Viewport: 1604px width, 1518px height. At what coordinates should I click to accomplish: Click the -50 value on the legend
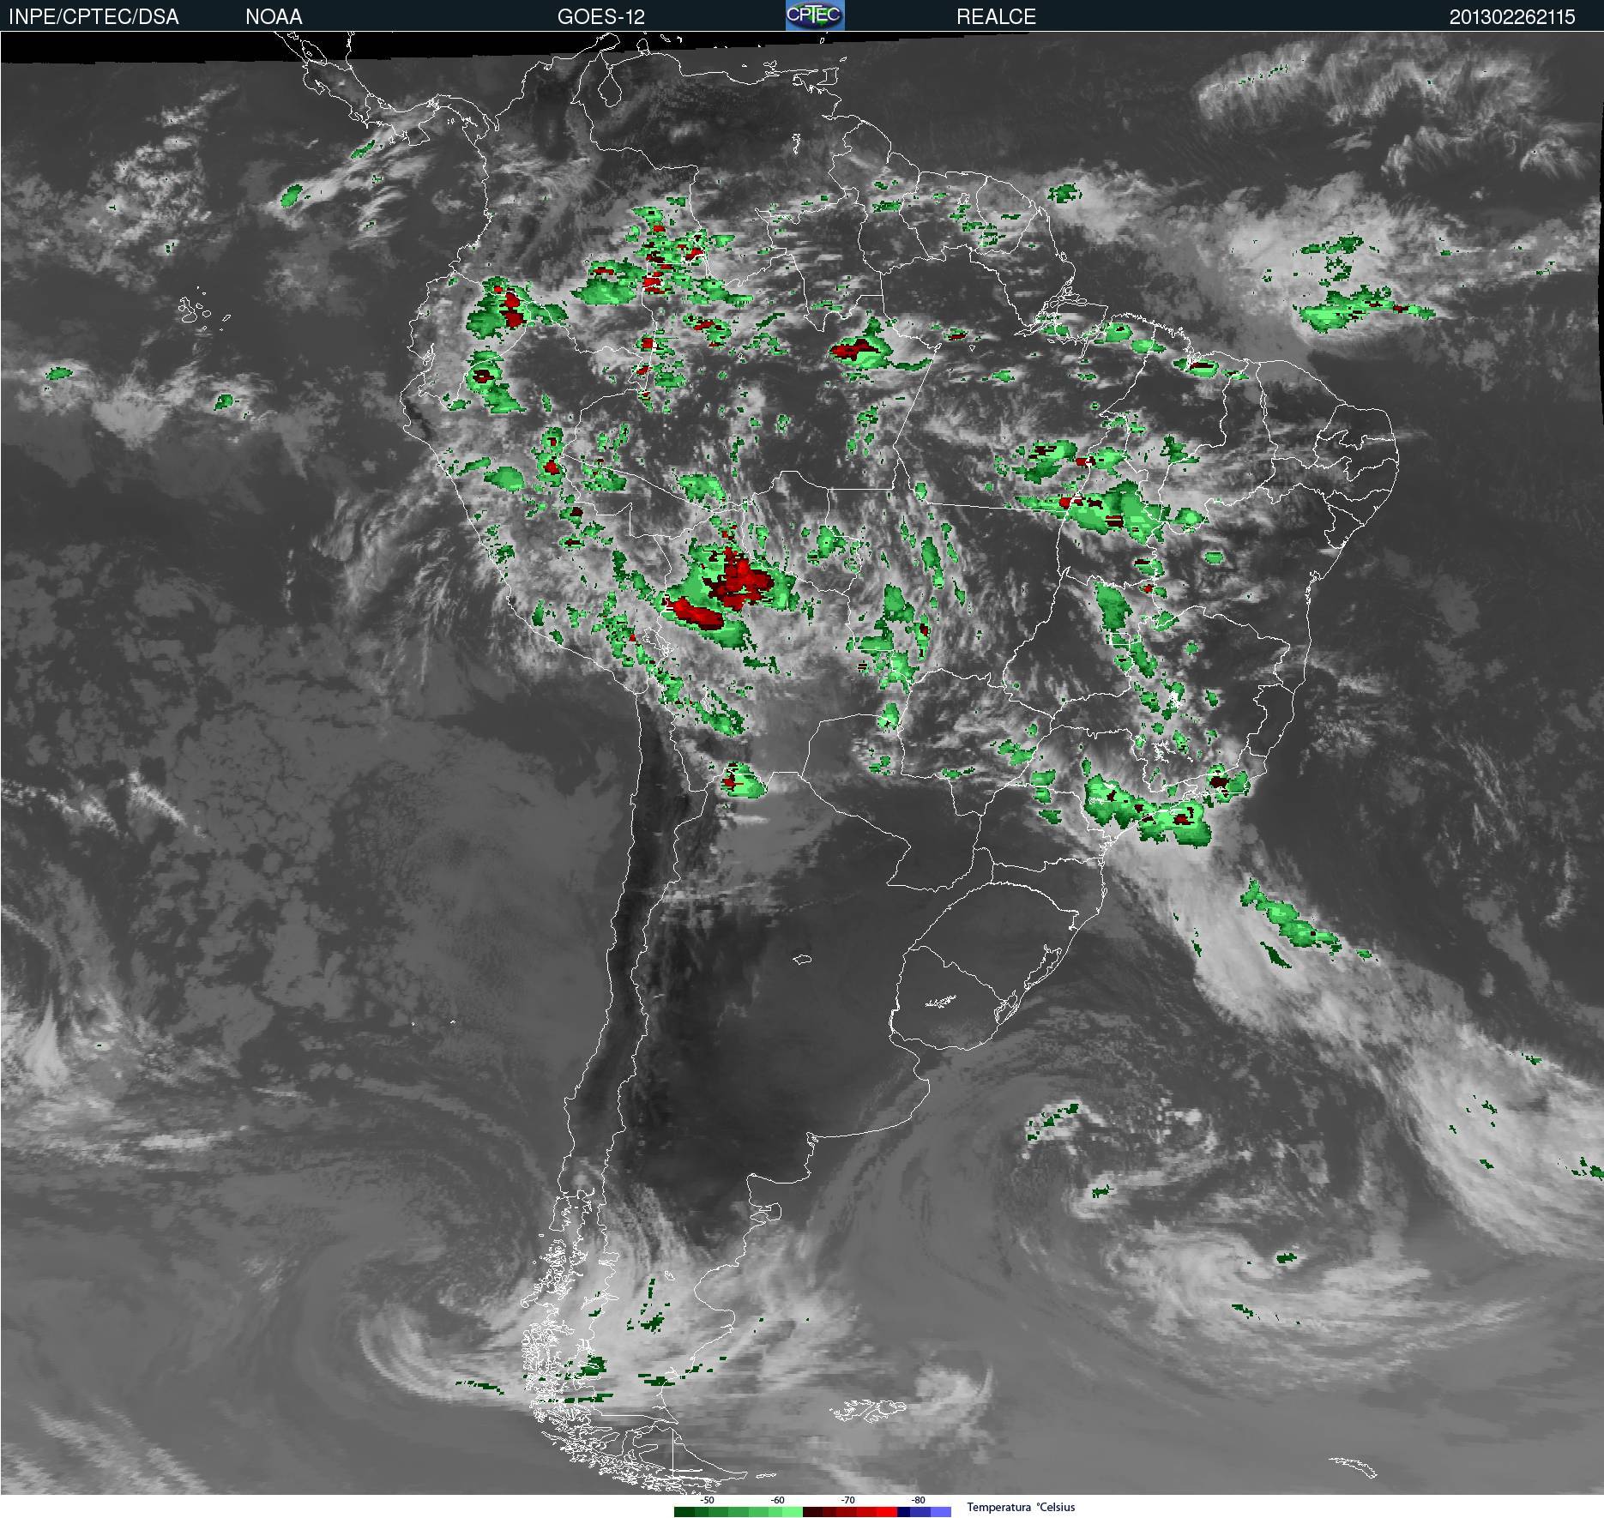pyautogui.click(x=707, y=1500)
